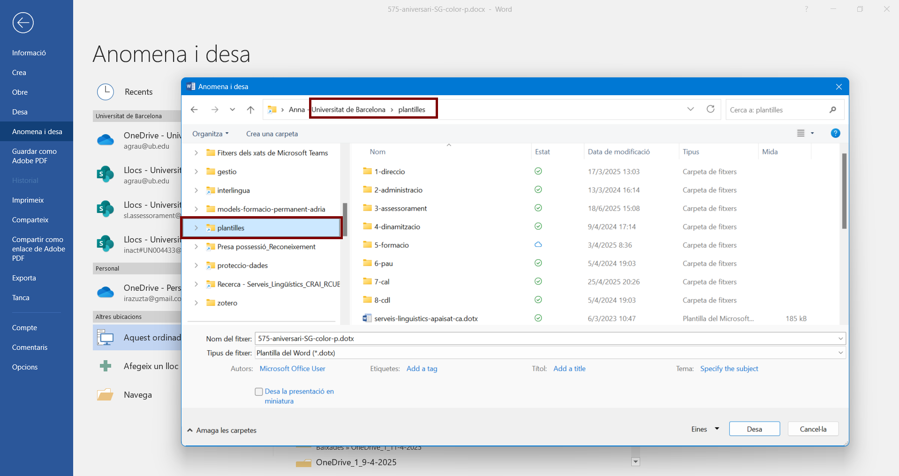899x476 pixels.
Task: Open the Exporta menu item
Action: 24,278
